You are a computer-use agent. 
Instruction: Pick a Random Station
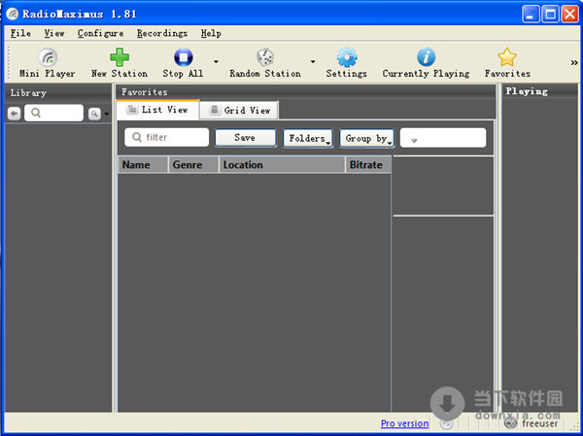click(265, 63)
